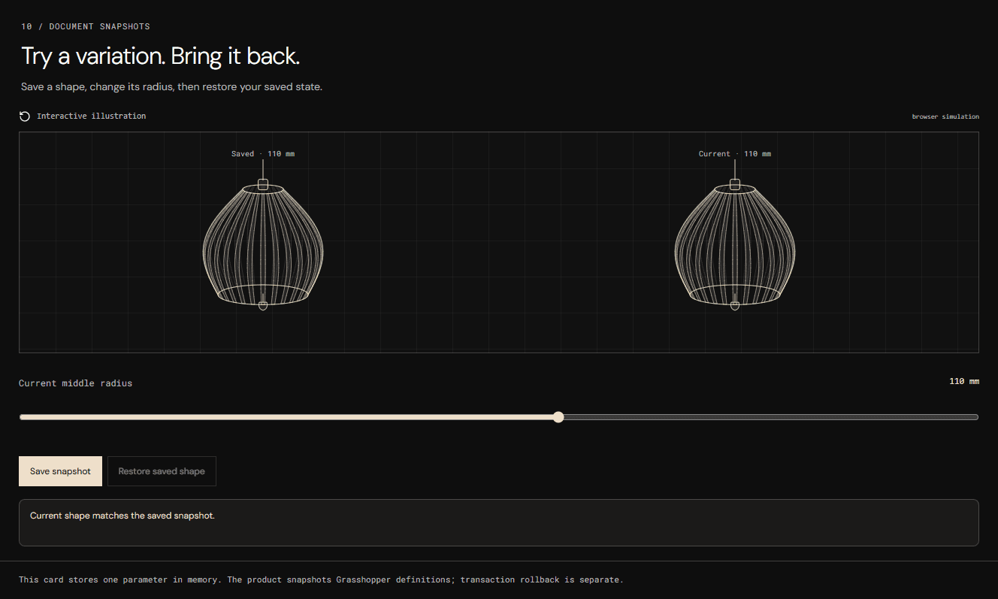Click the 'Current middle radius' label
Viewport: 998px width, 599px height.
click(x=75, y=383)
